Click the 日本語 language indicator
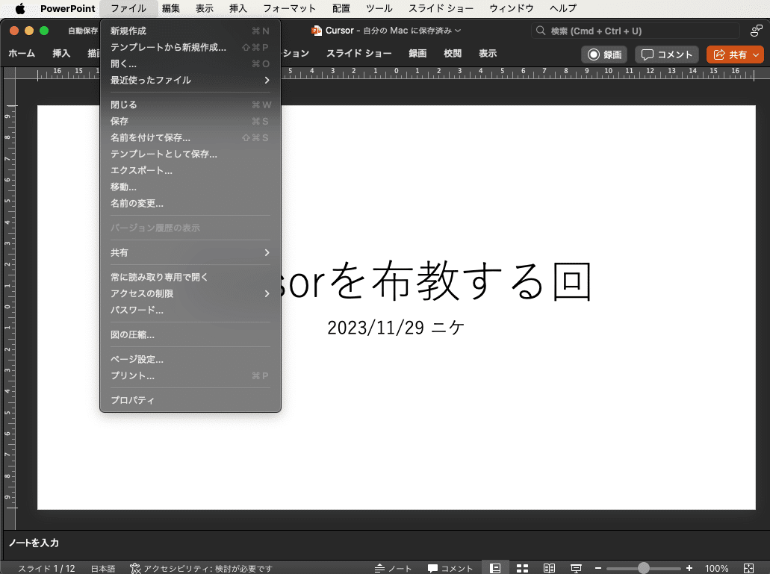 point(102,568)
